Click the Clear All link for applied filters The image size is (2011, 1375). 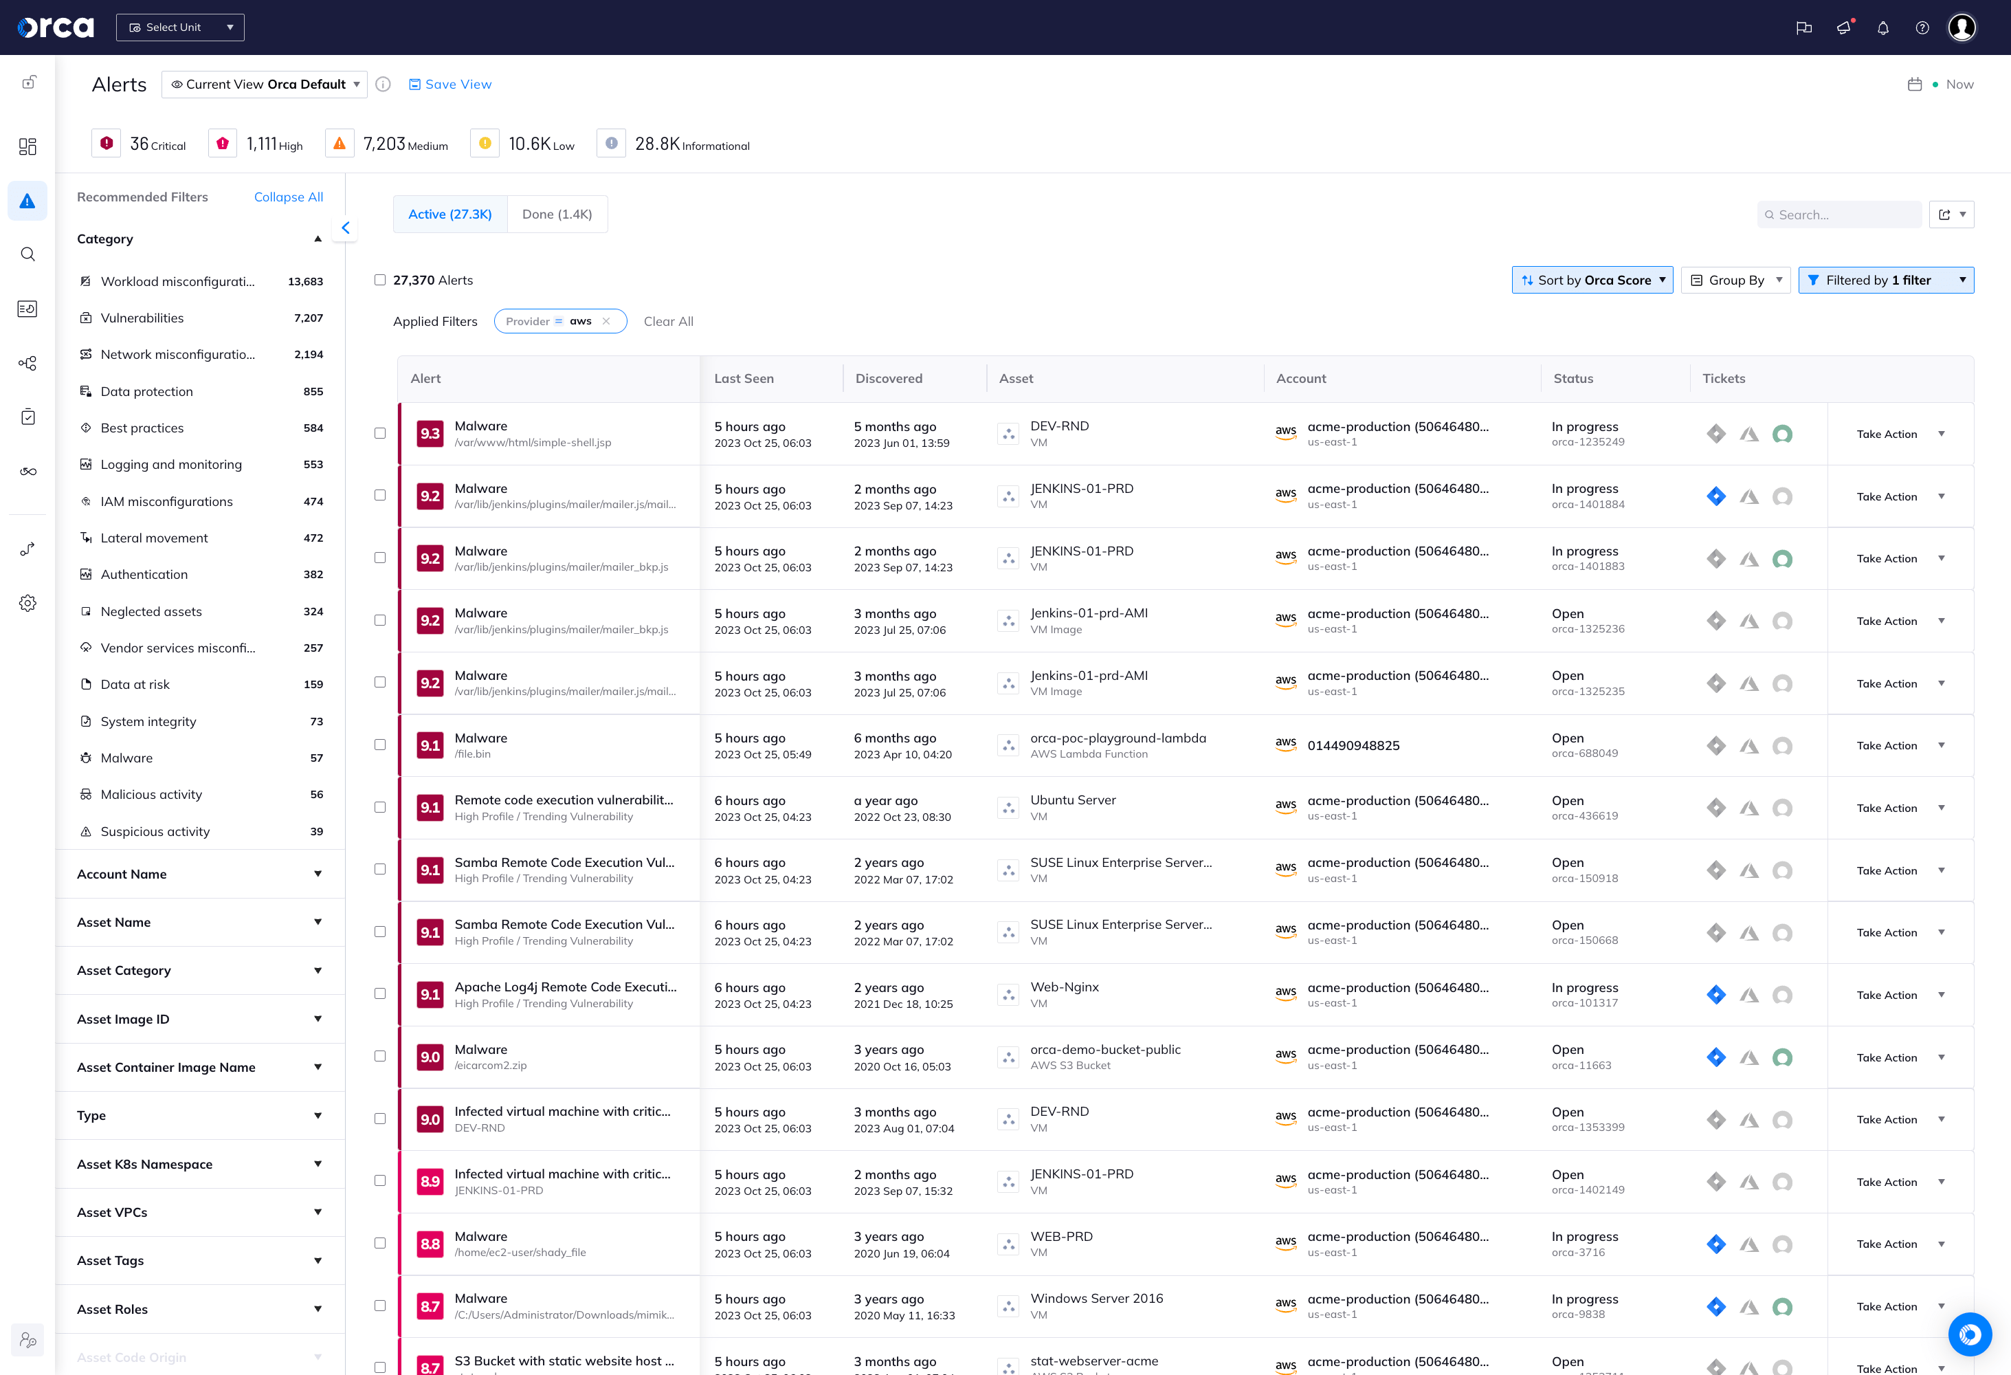tap(668, 321)
